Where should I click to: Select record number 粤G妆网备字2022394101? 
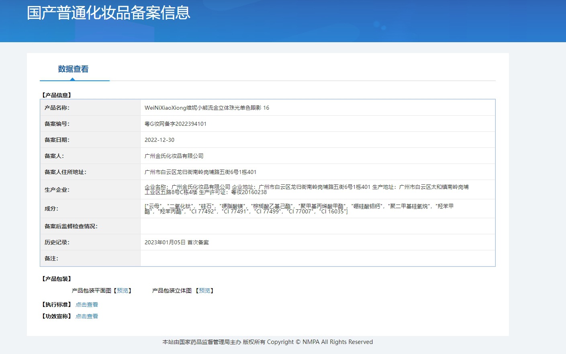(x=176, y=124)
